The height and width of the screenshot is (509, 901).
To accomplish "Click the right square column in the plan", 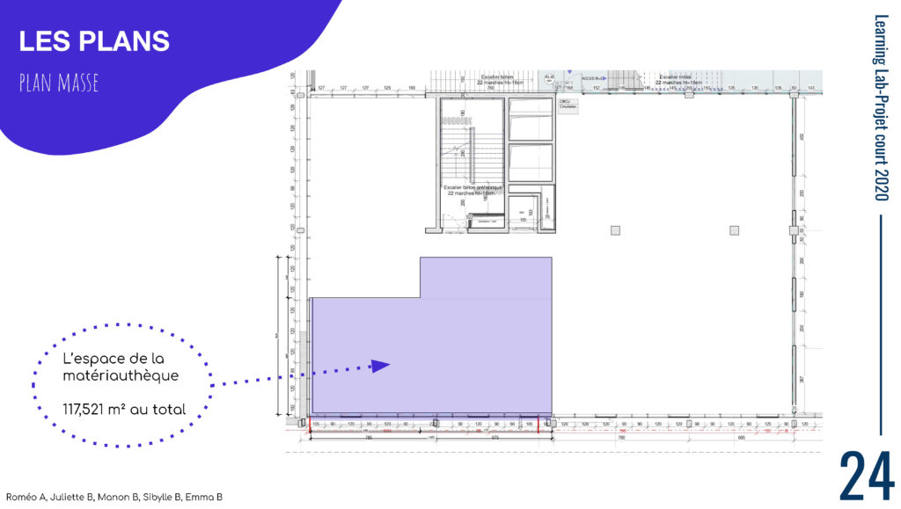I will [735, 230].
